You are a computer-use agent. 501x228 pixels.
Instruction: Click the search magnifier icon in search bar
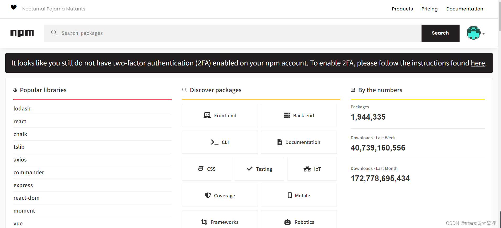[x=54, y=33]
